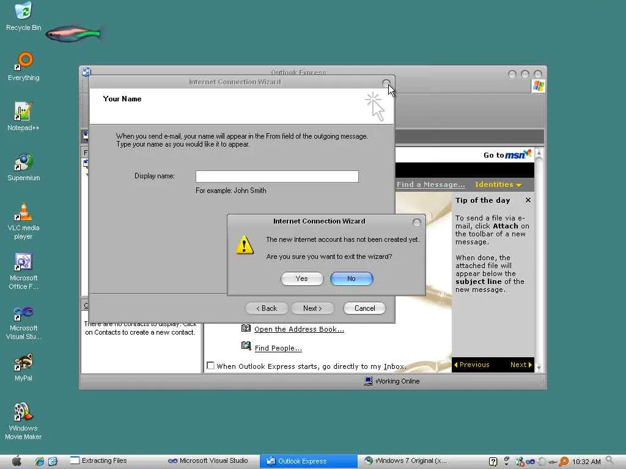Click the fish desktop gadget
This screenshot has height=469, width=626.
tap(73, 34)
